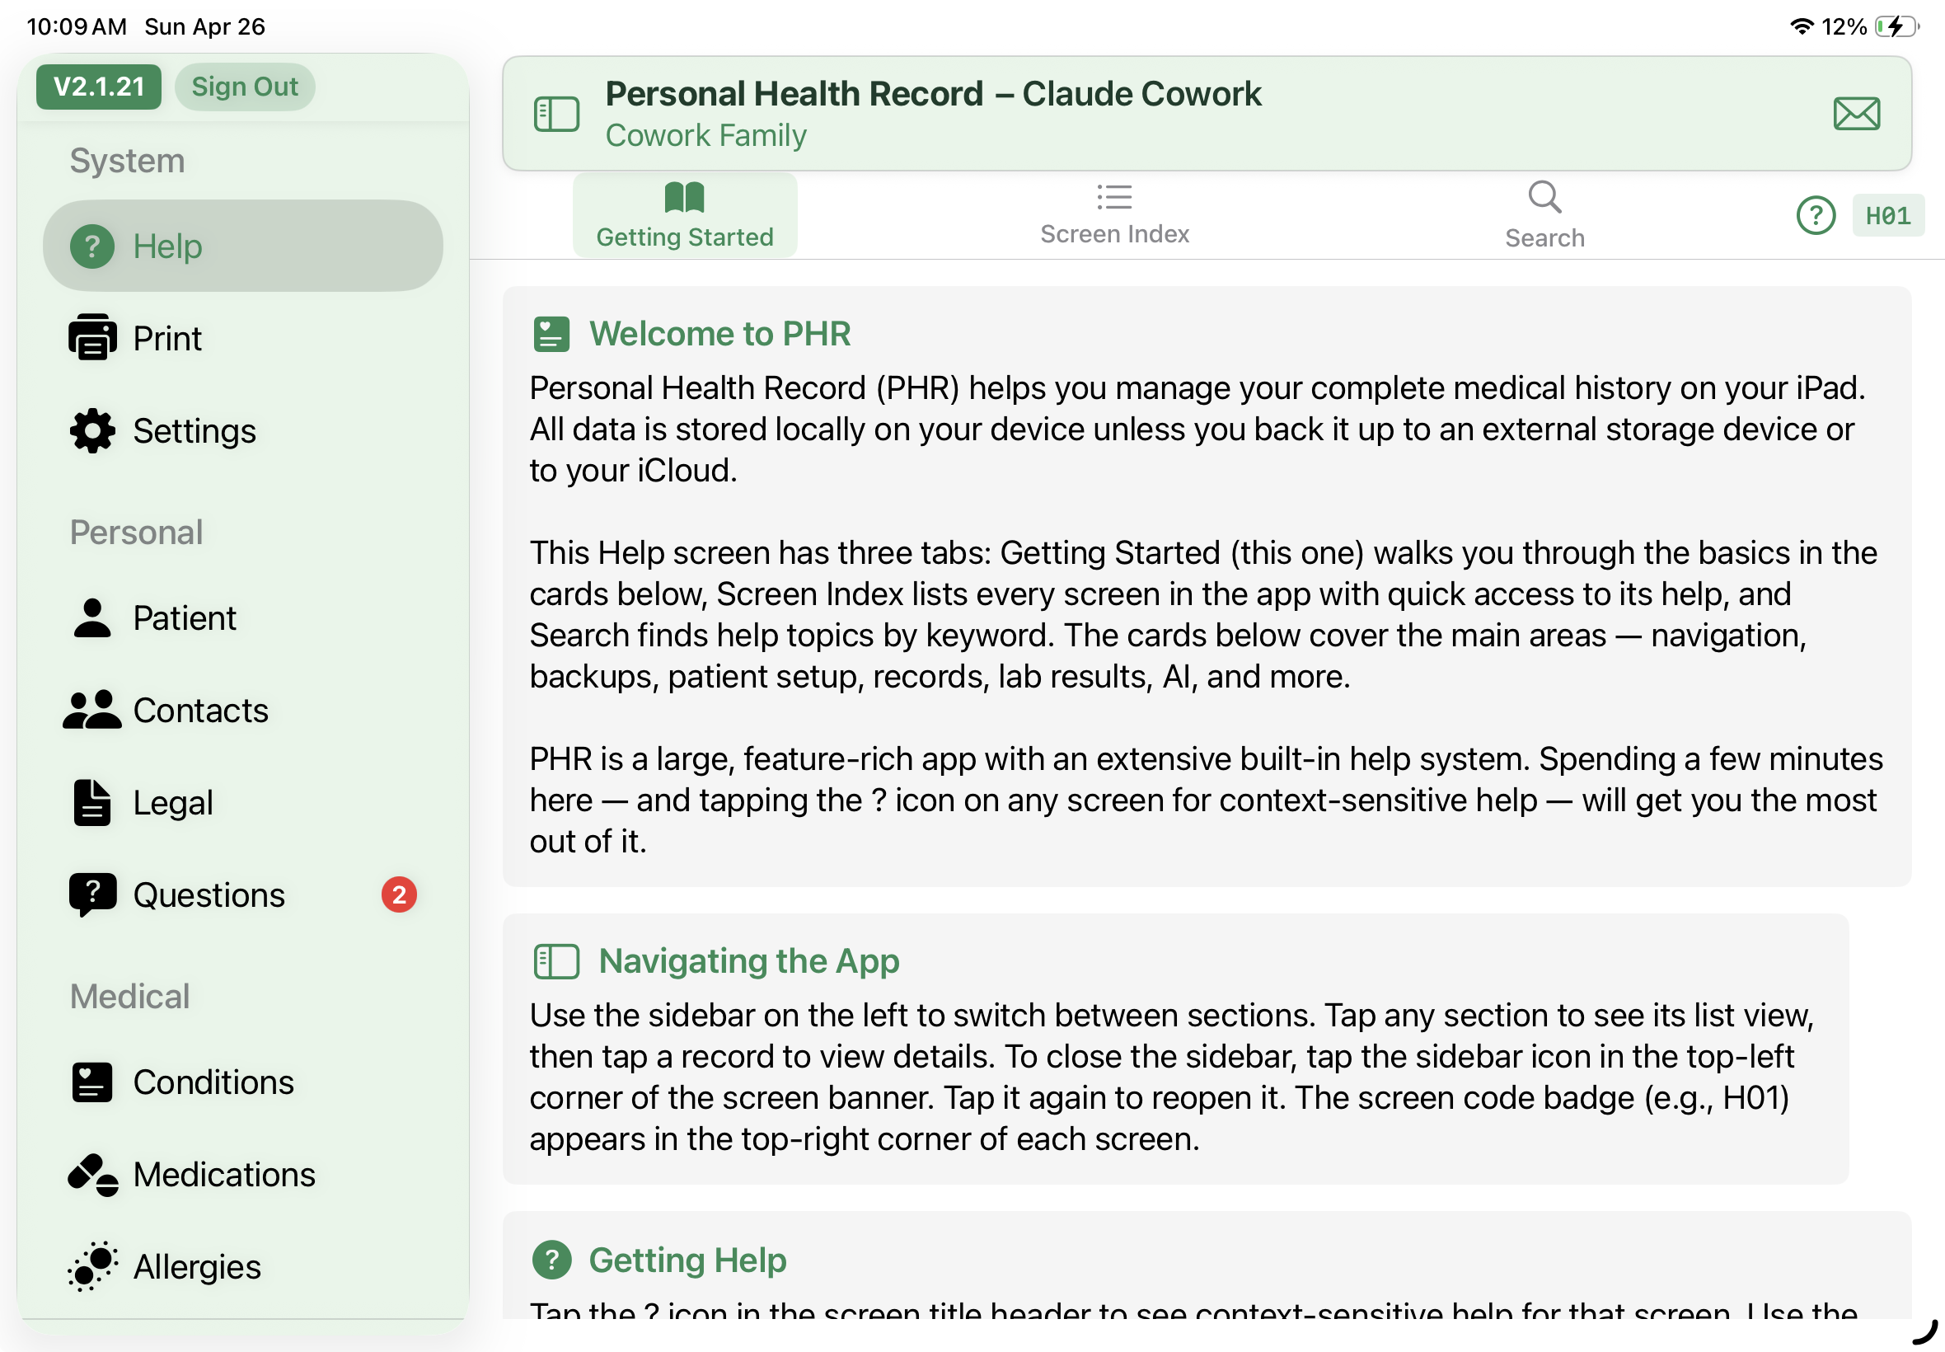Open the Allergies section
This screenshot has height=1352, width=1945.
click(x=243, y=1266)
